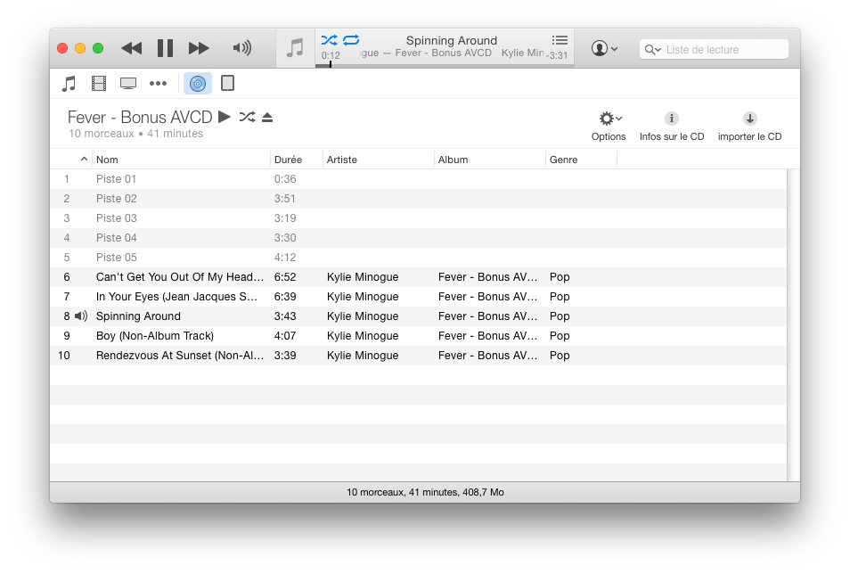850x574 pixels.
Task: Sort by the track number column arrow
Action: click(x=84, y=159)
